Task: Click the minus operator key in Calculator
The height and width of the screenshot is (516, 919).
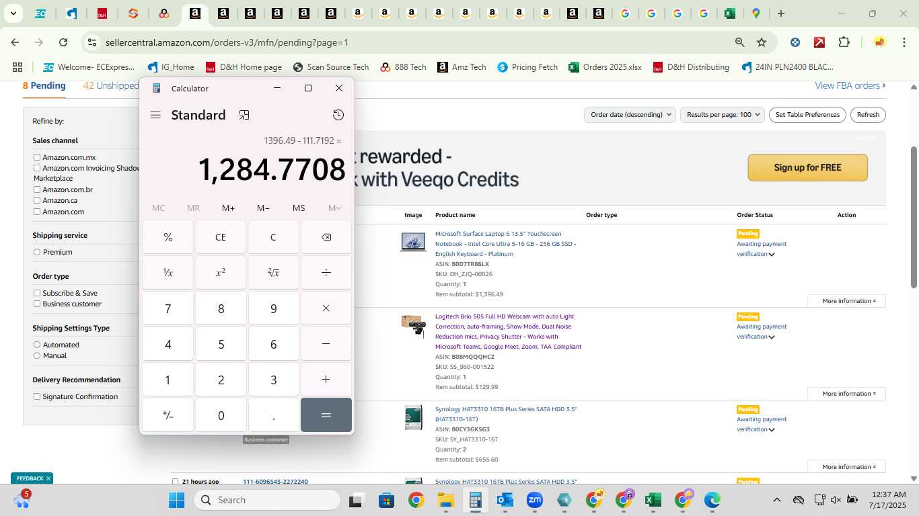Action: tap(326, 344)
